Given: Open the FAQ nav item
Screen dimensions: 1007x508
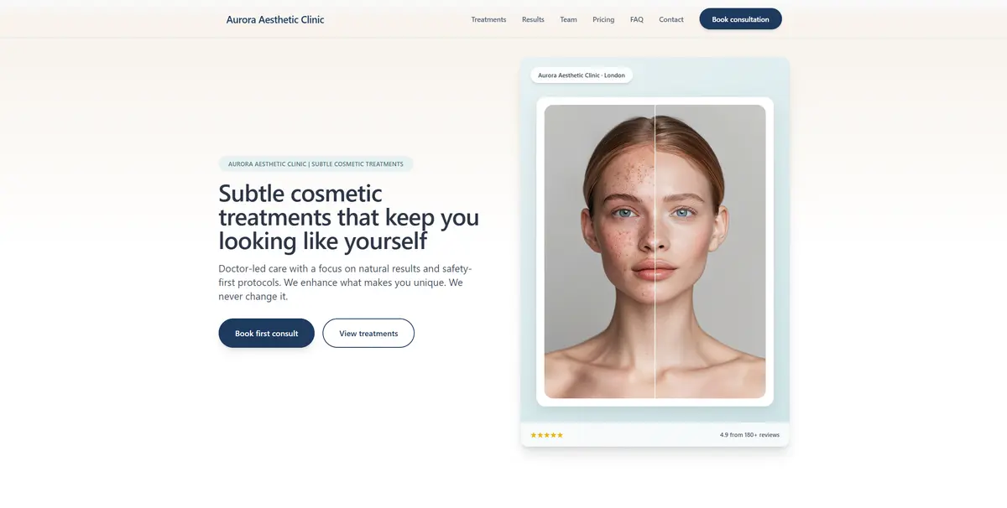Looking at the screenshot, I should [637, 19].
